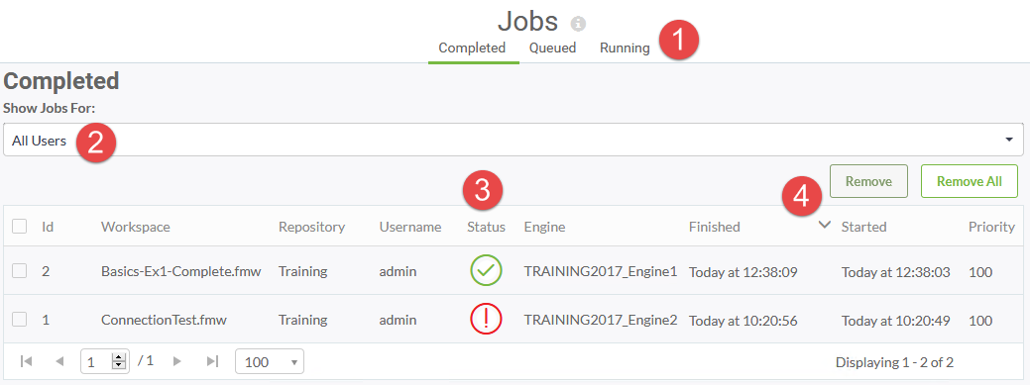1030x385 pixels.
Task: Click Training repository for job 2
Action: (x=302, y=271)
